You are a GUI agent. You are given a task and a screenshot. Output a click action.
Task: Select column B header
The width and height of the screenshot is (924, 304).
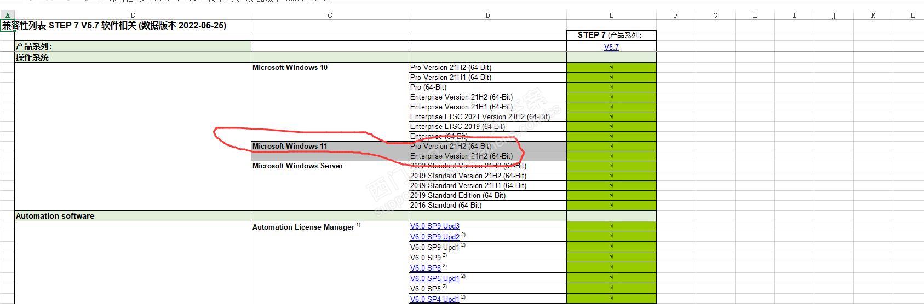[133, 15]
